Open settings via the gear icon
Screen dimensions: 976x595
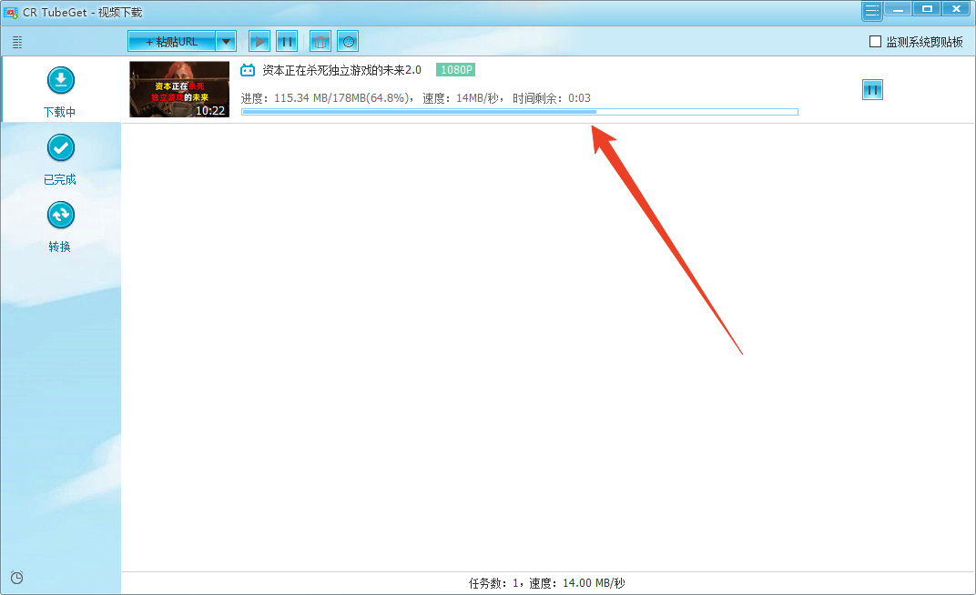pos(349,40)
